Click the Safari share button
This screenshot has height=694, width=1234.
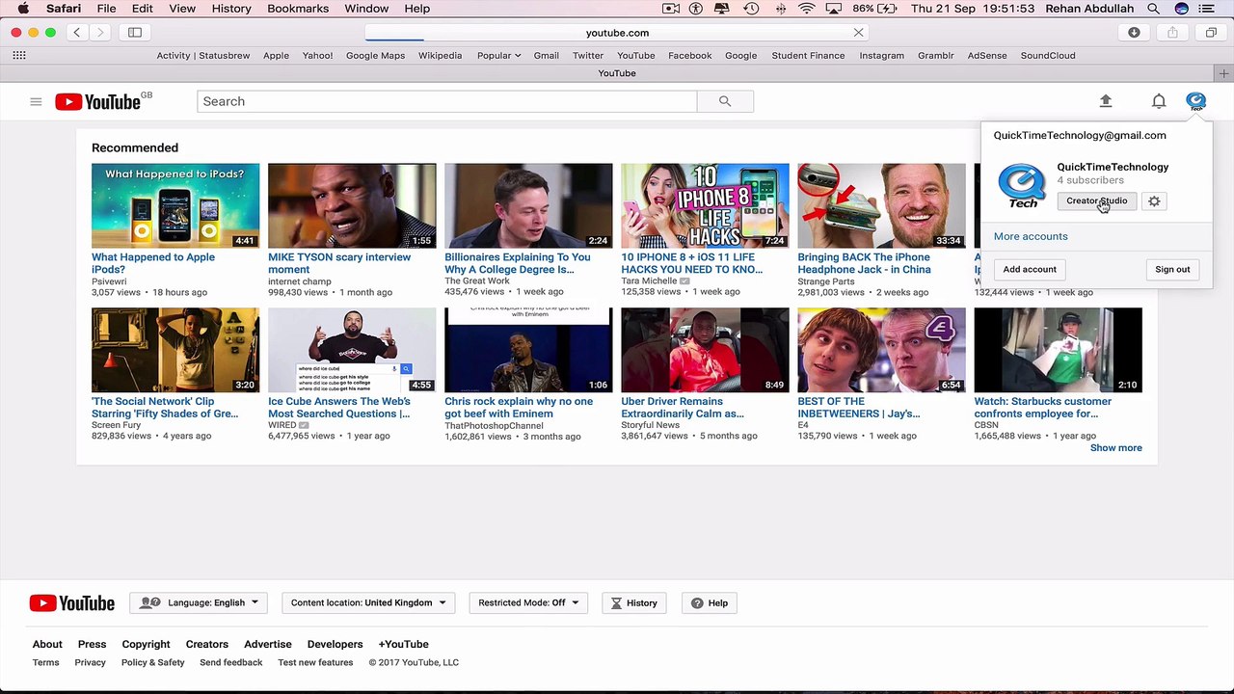(1172, 33)
